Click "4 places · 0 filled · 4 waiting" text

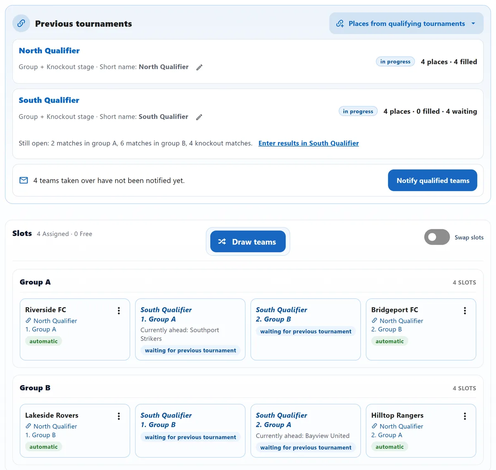[430, 111]
